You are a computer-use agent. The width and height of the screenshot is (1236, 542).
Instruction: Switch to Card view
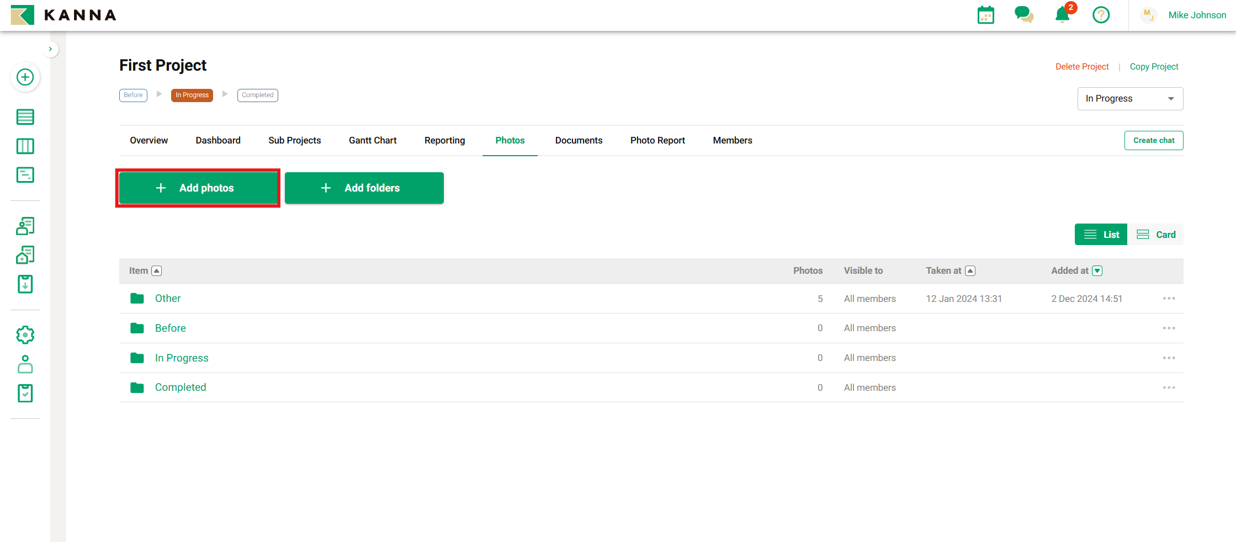click(1156, 235)
